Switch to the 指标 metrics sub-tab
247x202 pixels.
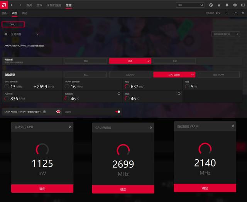tap(5, 13)
